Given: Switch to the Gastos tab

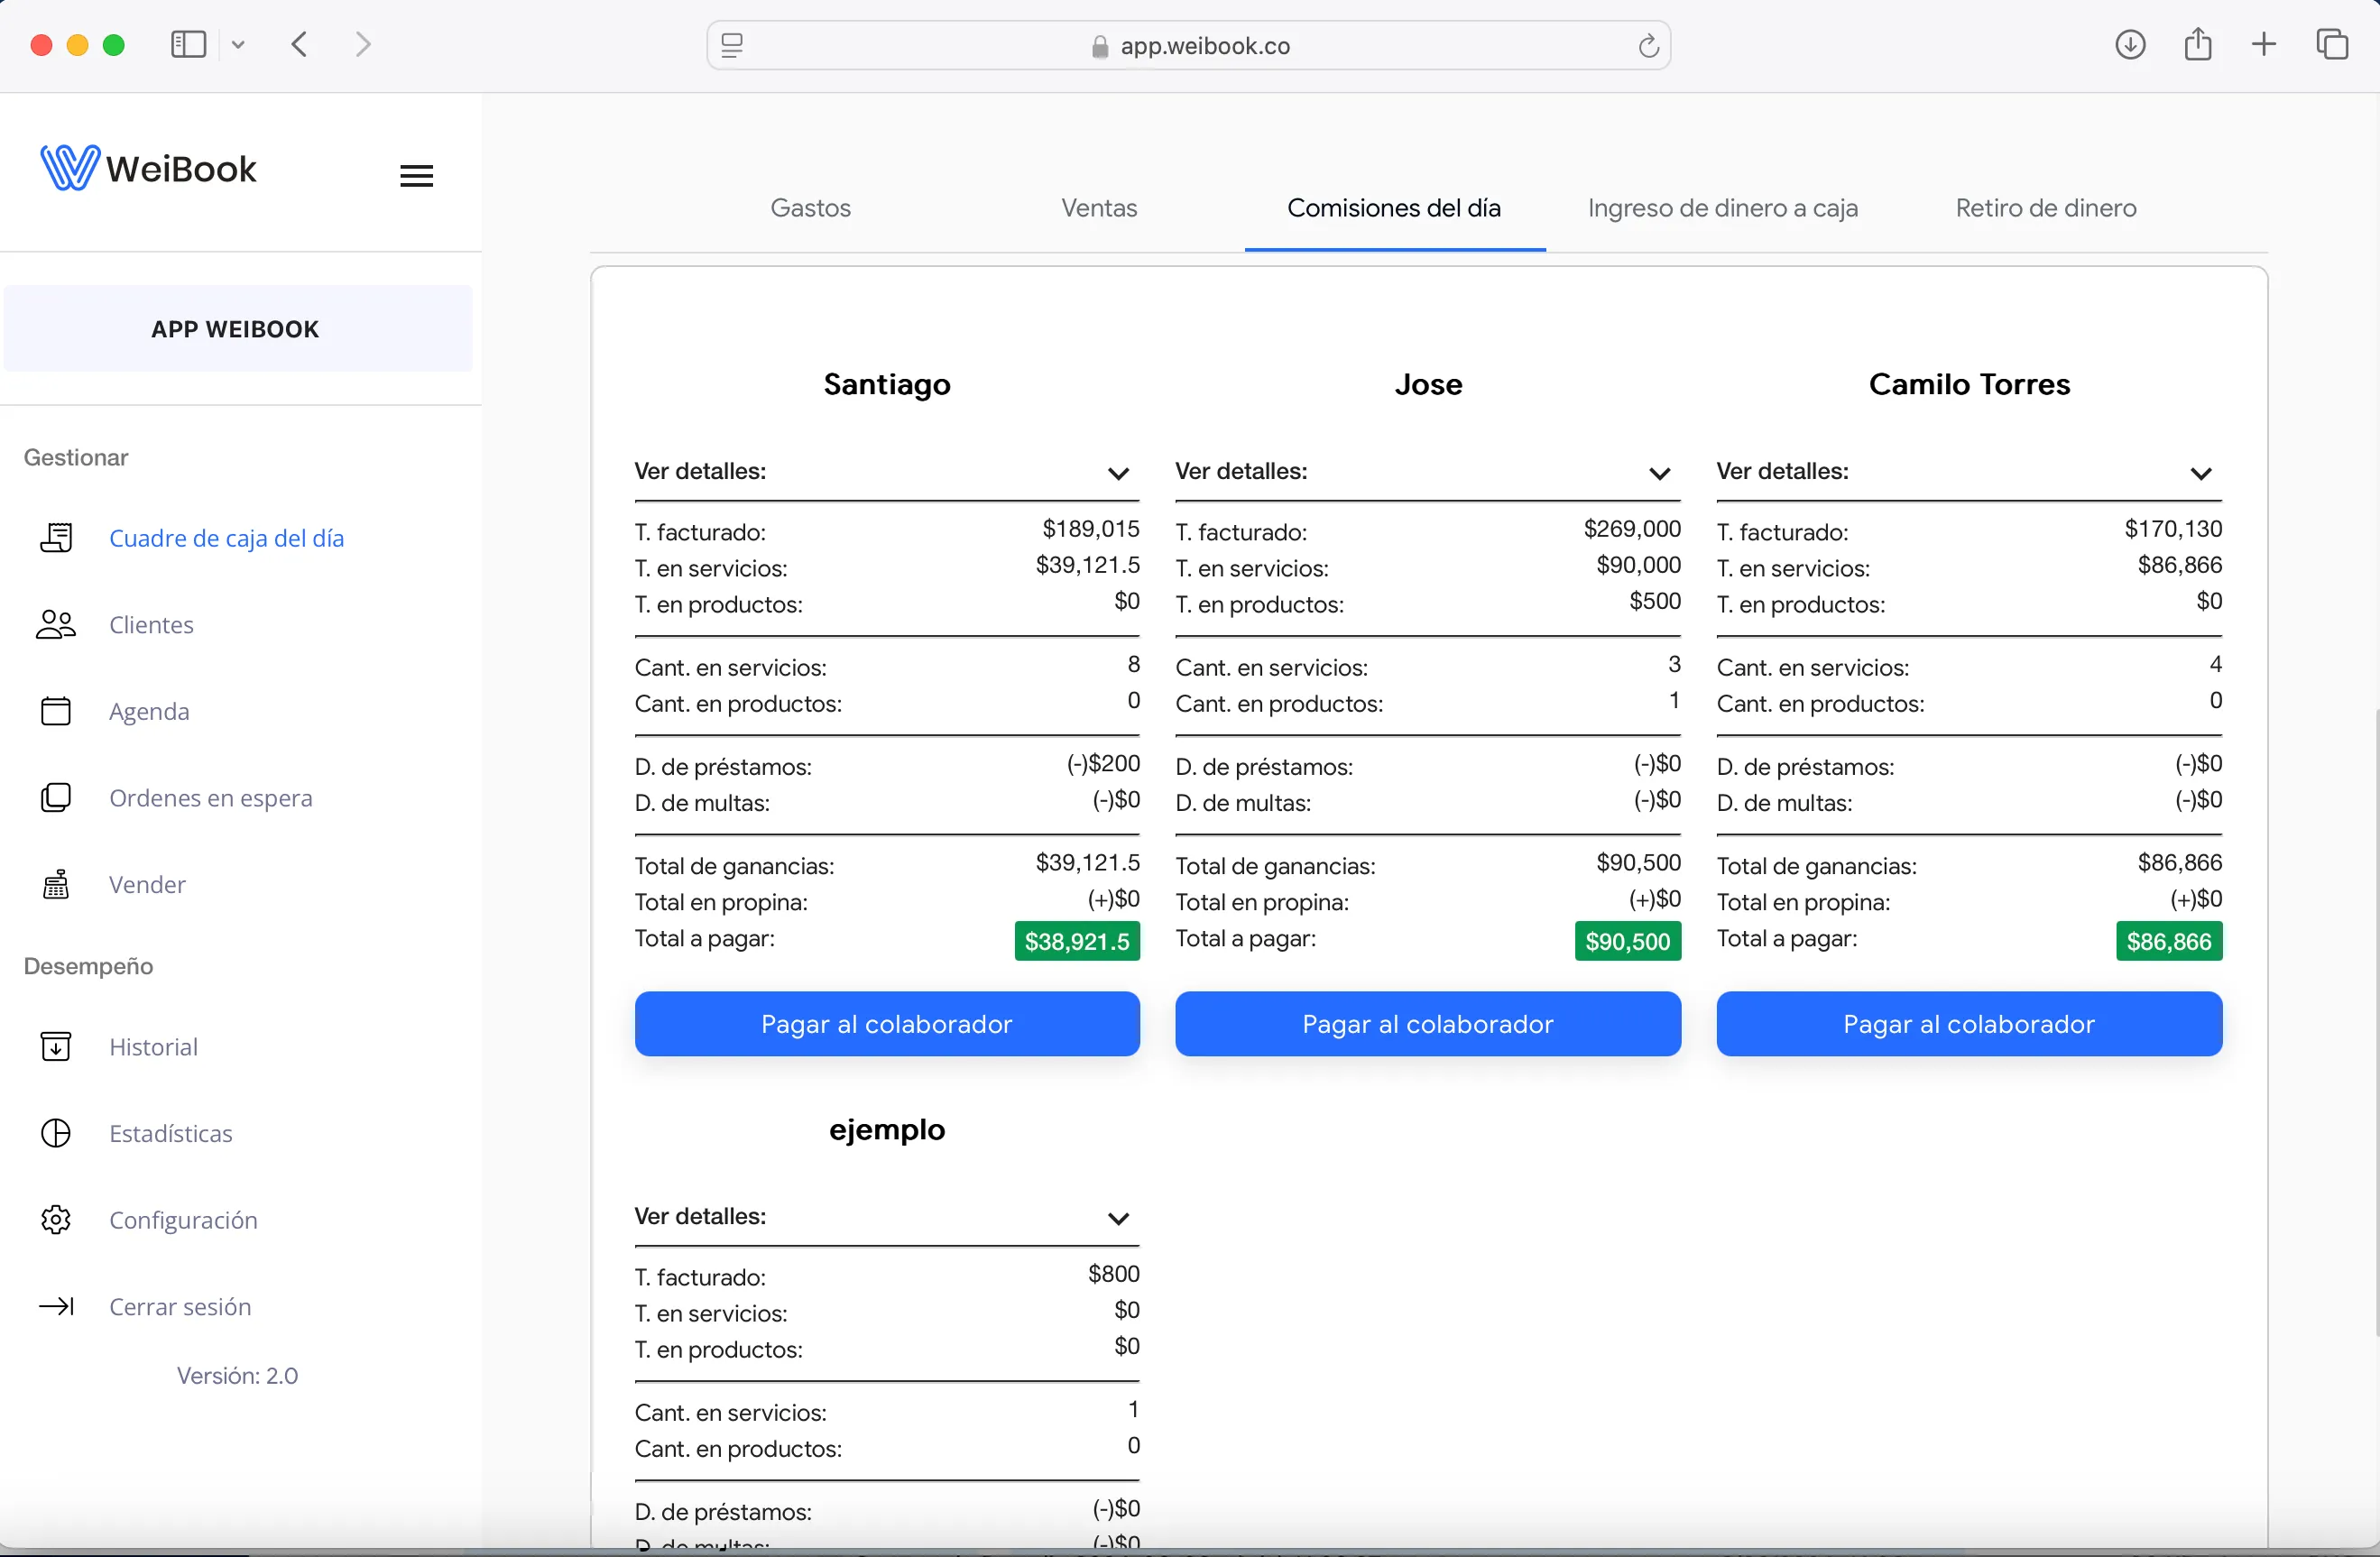Looking at the screenshot, I should coord(810,208).
